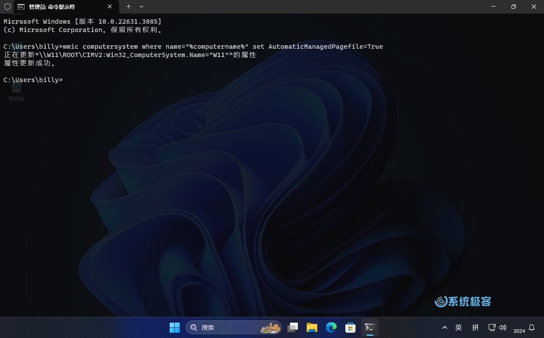
Task: Open the network status tray icon
Action: click(492, 327)
